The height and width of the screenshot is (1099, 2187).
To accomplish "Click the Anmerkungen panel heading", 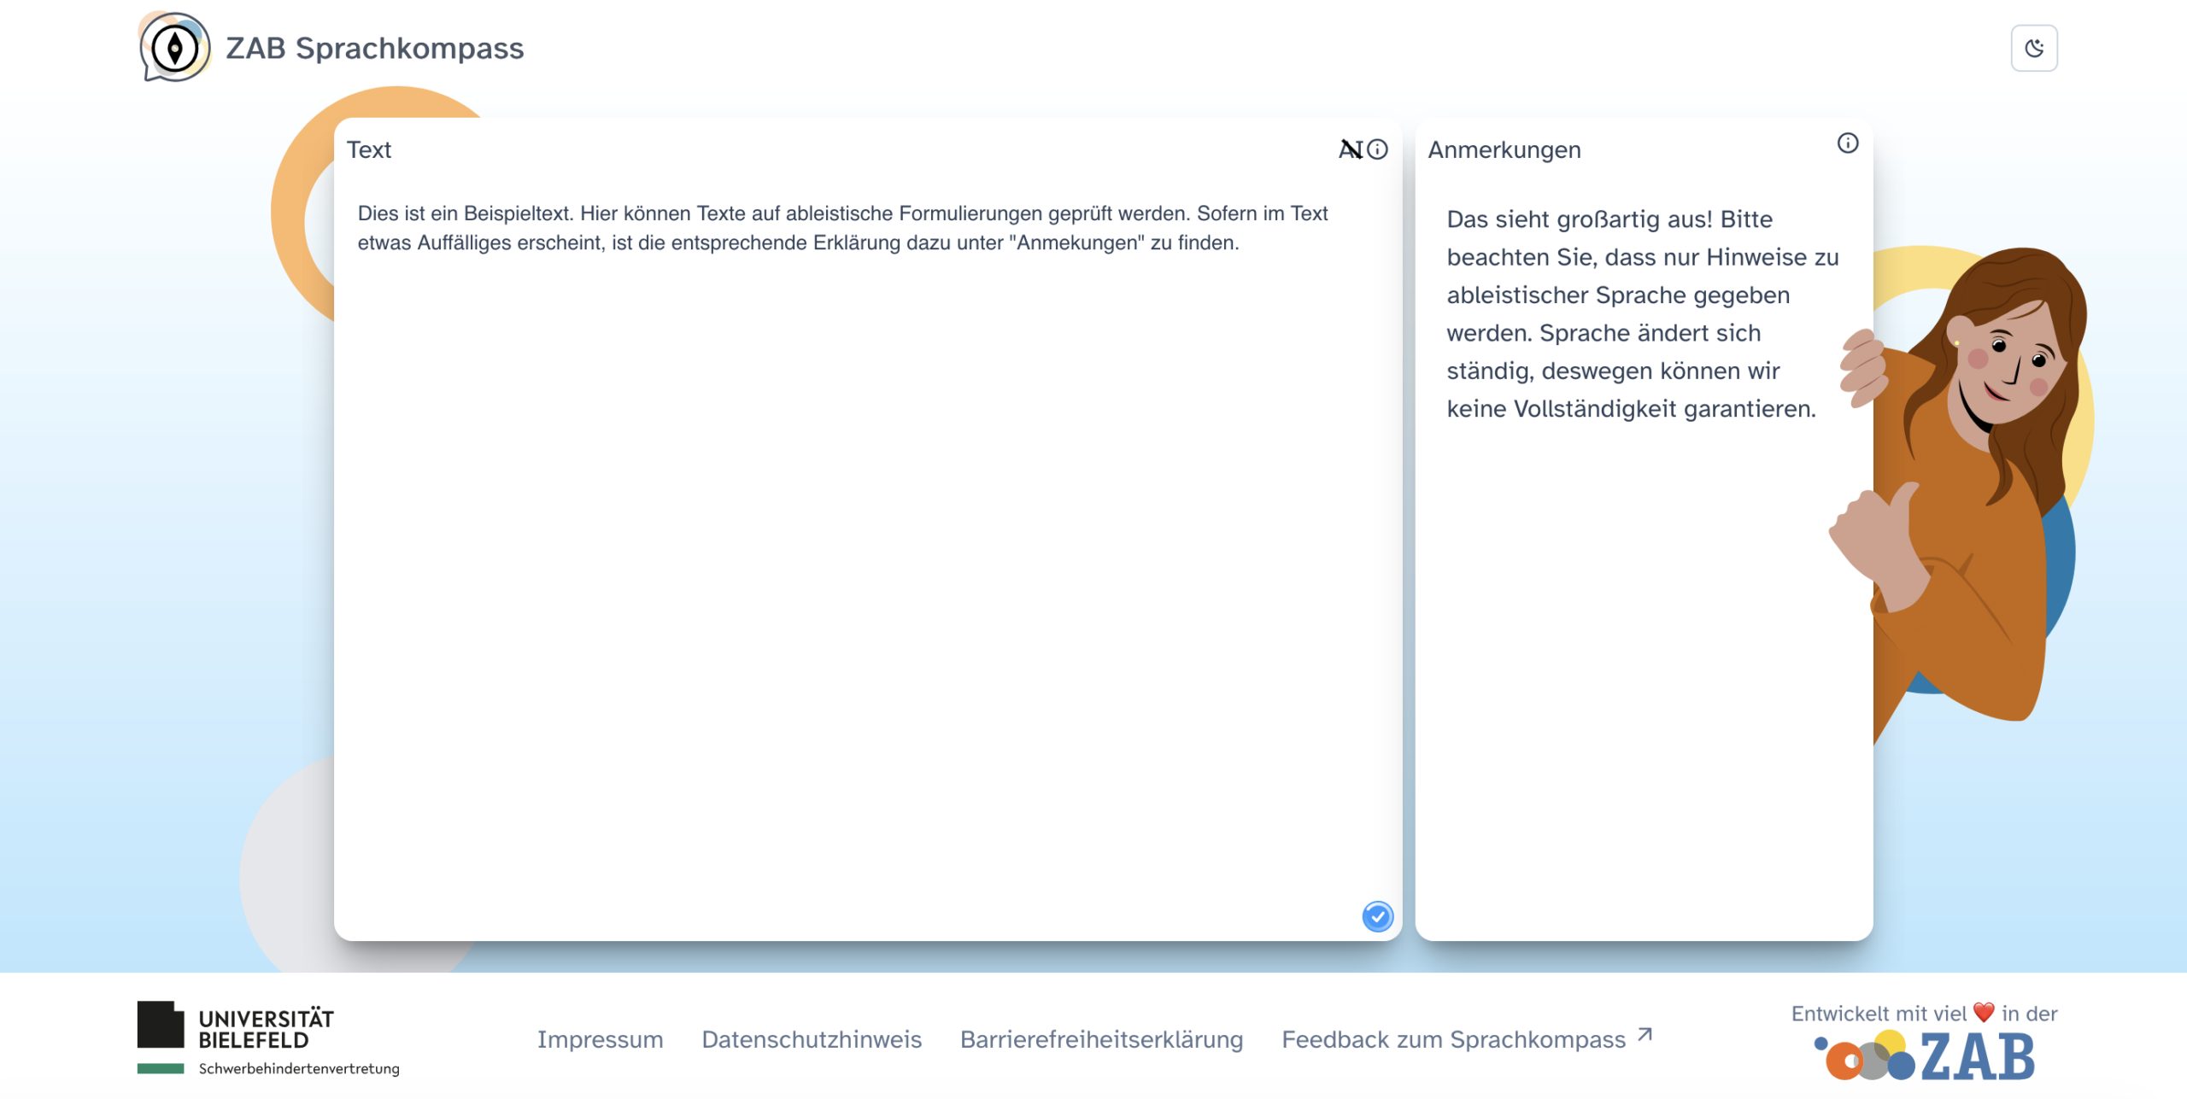I will 1504,149.
